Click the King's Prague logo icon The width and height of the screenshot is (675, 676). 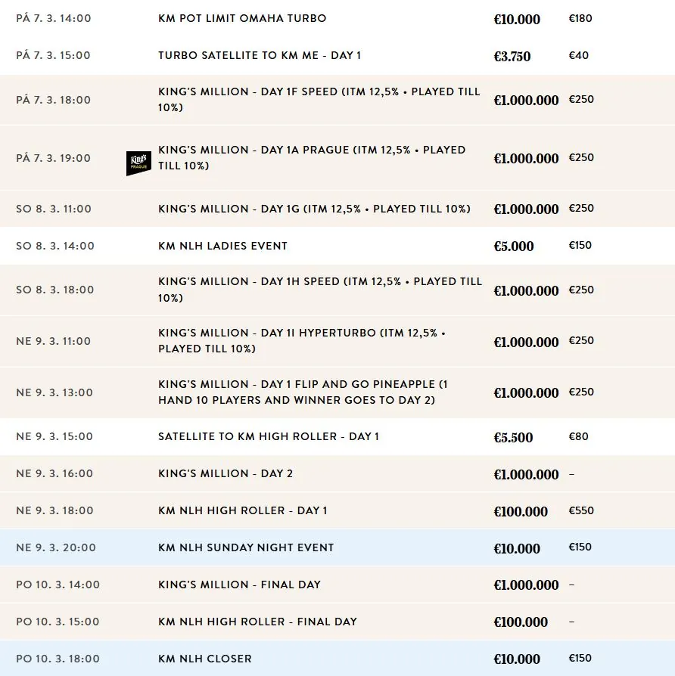tap(138, 163)
